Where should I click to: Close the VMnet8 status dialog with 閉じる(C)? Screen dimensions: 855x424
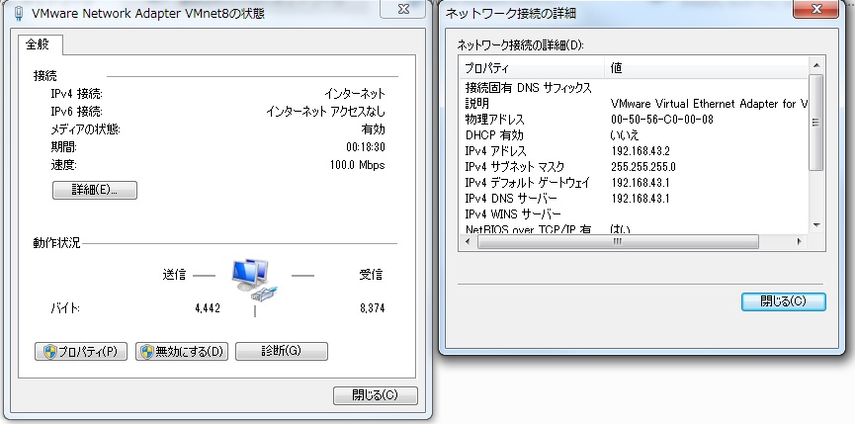pos(376,394)
